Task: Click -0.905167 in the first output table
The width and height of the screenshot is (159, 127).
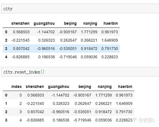Action: [x=68, y=32]
